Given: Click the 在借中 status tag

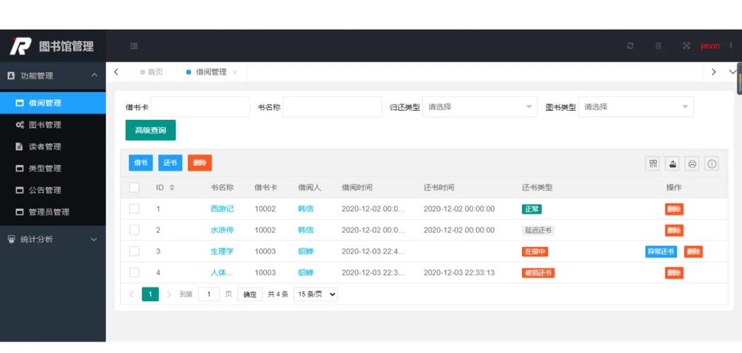Looking at the screenshot, I should point(535,251).
